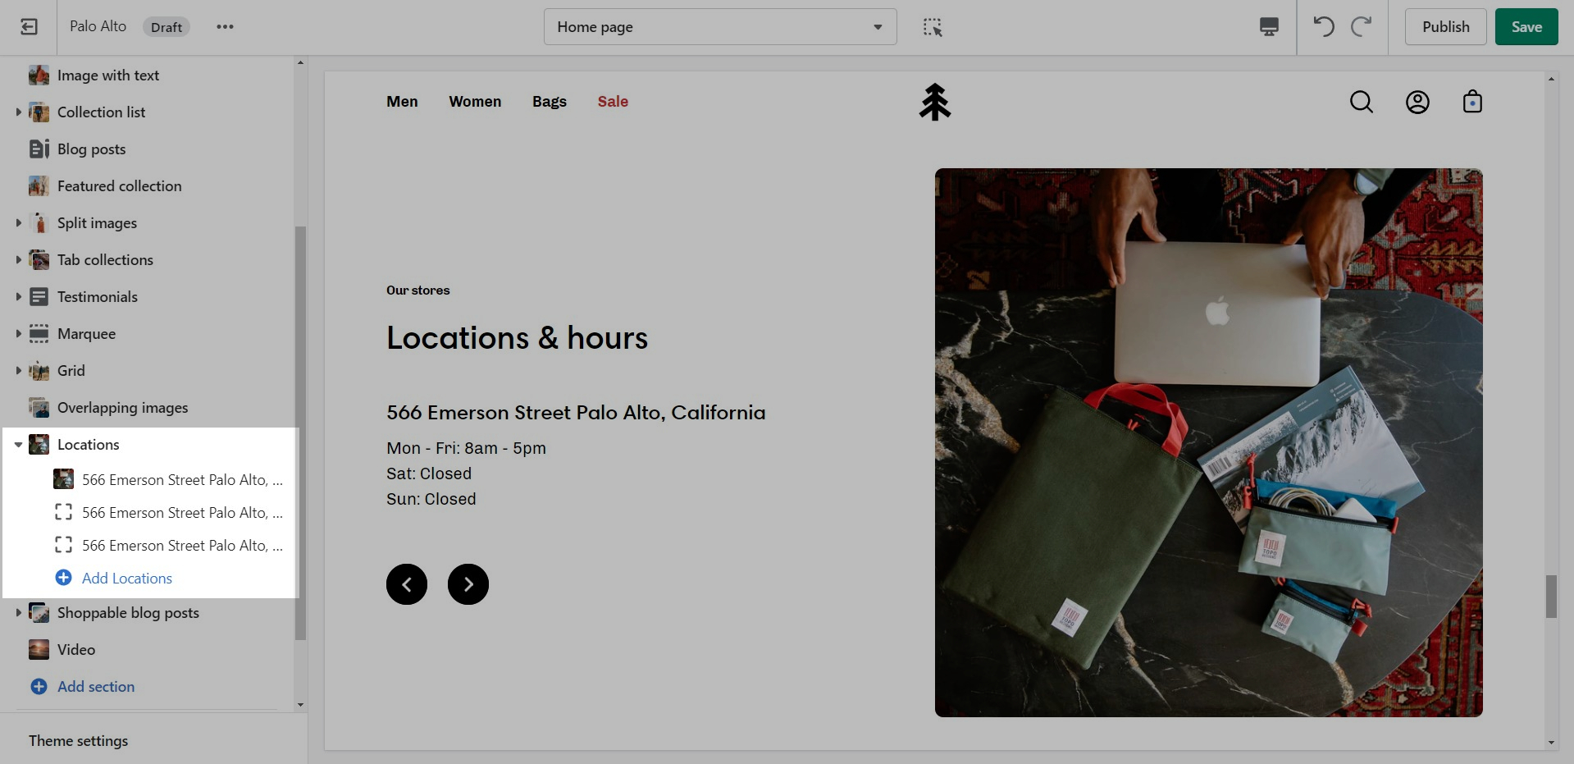1574x764 pixels.
Task: Click the preview pane vertical scrollbar thumb
Action: tap(1550, 597)
